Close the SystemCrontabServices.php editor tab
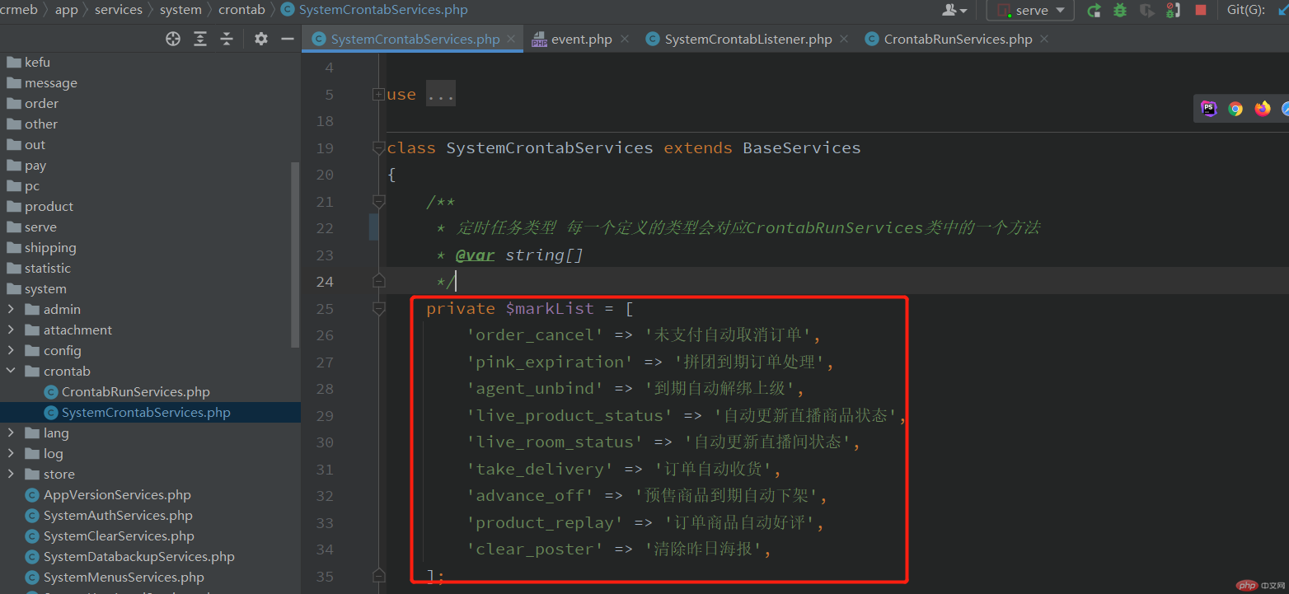 pyautogui.click(x=512, y=39)
